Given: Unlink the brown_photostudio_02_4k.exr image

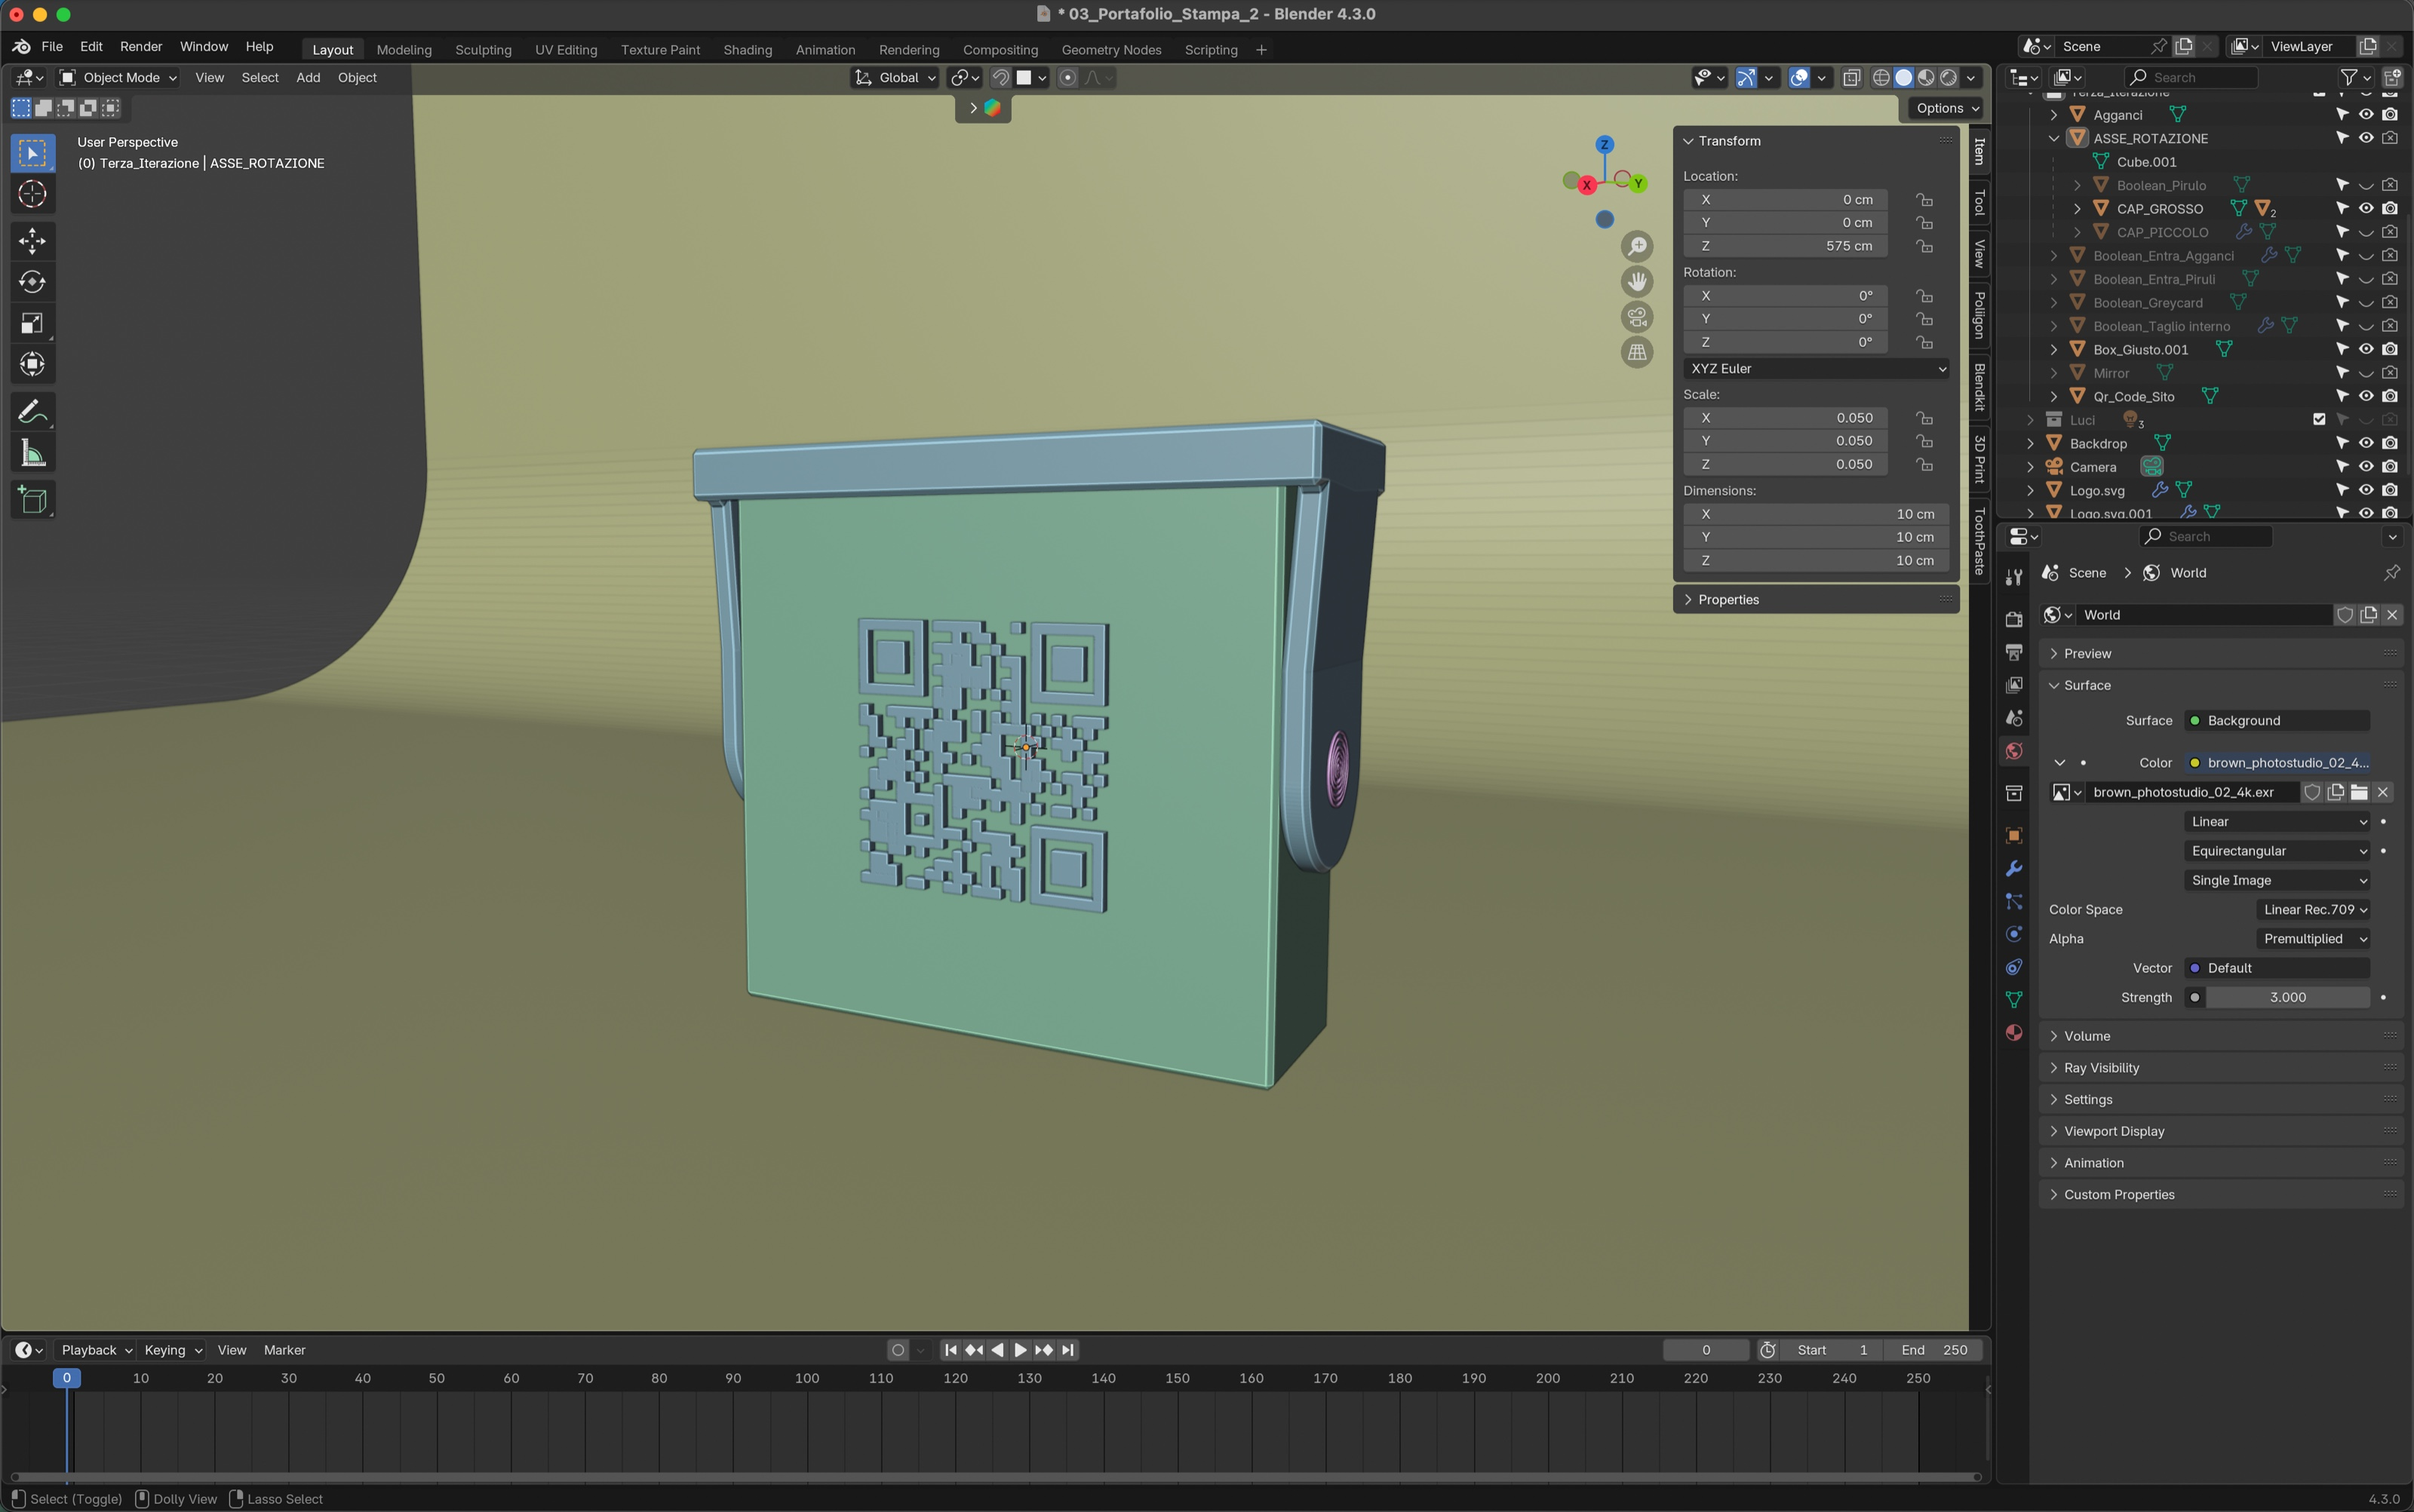Looking at the screenshot, I should pos(2383,792).
